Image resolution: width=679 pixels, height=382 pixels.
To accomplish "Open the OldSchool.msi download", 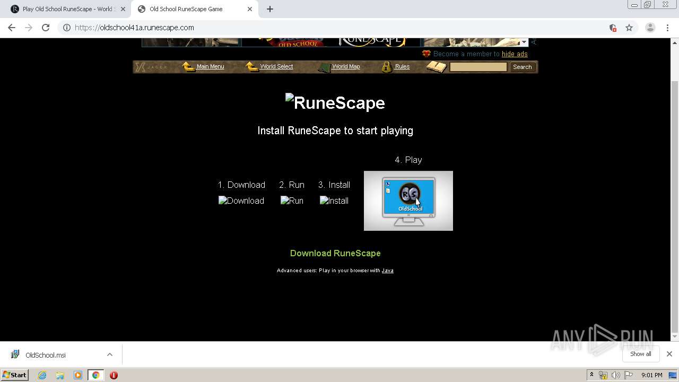I will click(46, 355).
